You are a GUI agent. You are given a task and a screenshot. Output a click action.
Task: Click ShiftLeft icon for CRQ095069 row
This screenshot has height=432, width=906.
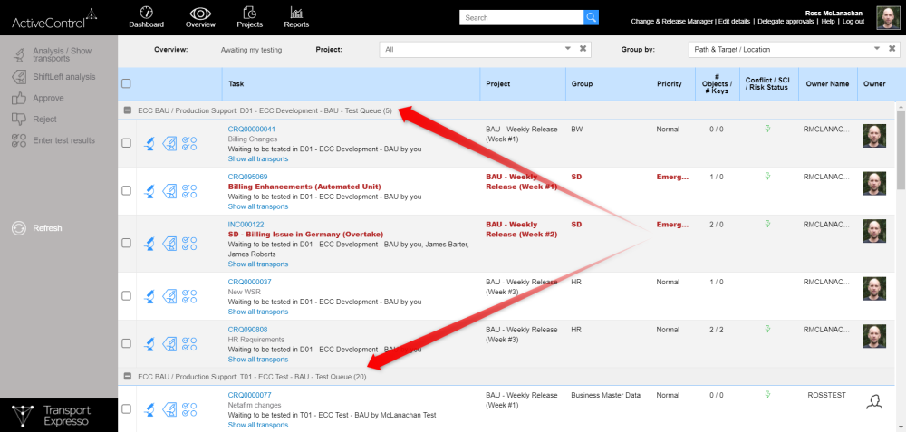click(169, 190)
